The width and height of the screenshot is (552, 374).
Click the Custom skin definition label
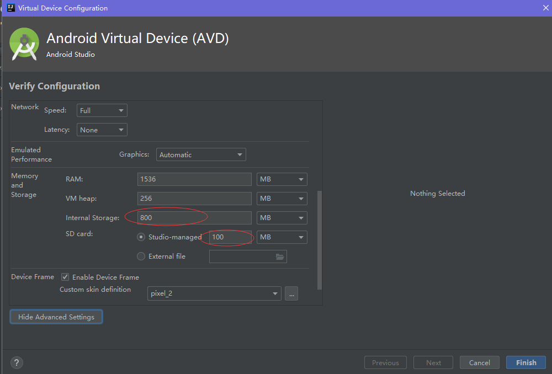[95, 289]
